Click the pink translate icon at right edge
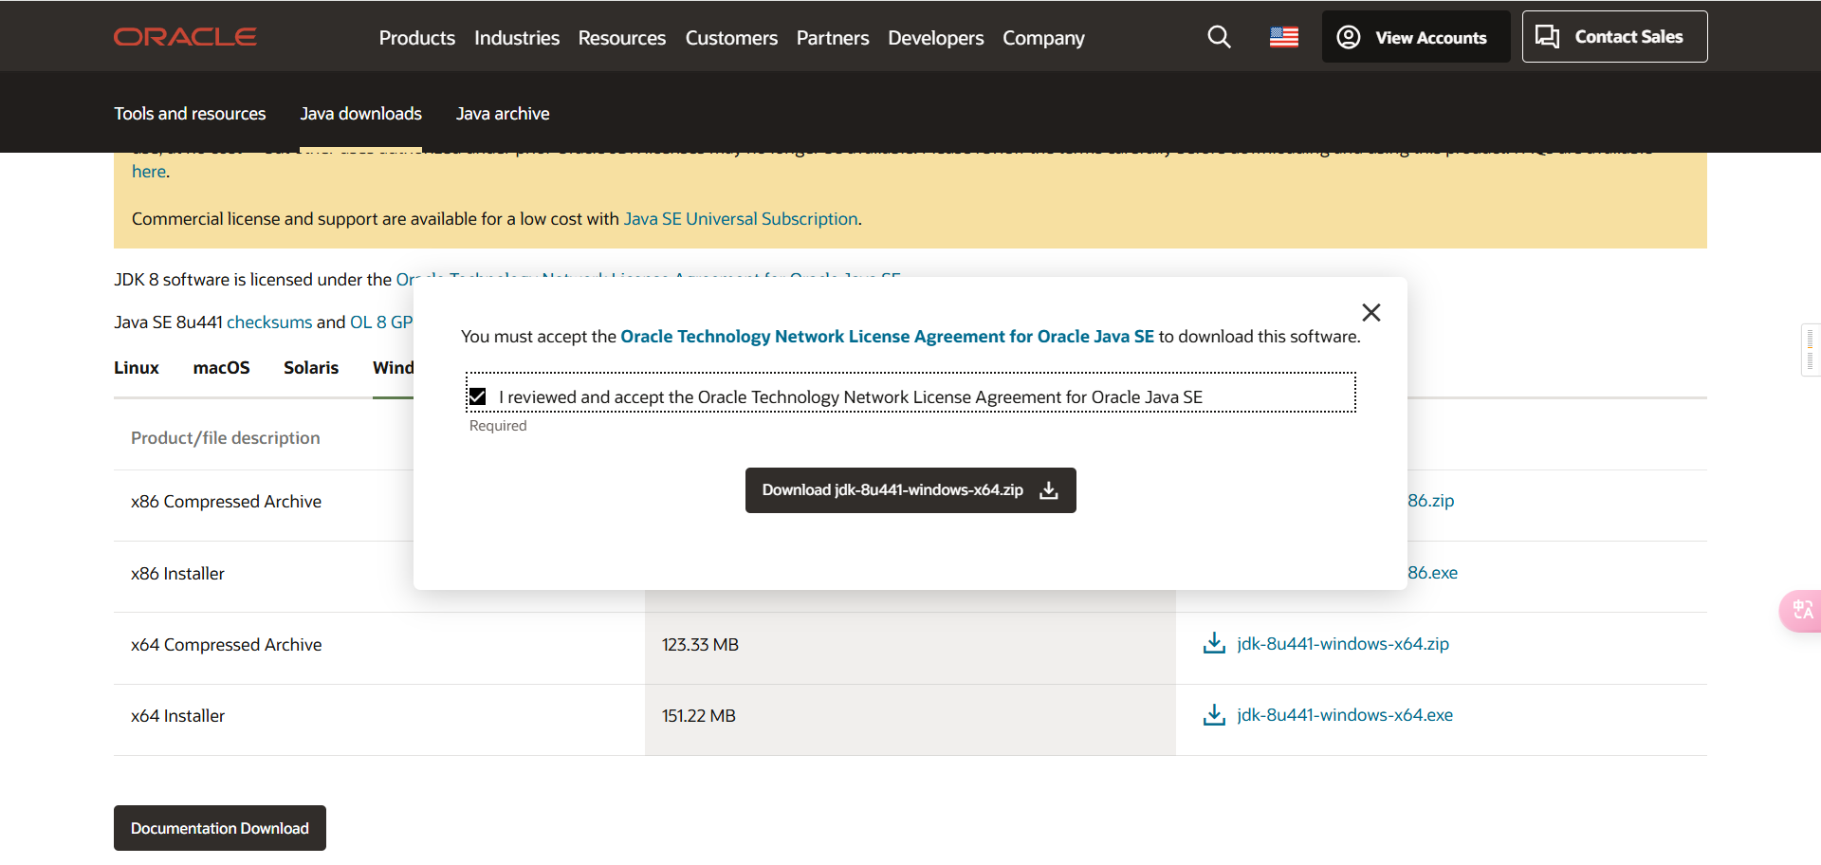Image resolution: width=1821 pixels, height=865 pixels. click(x=1801, y=610)
